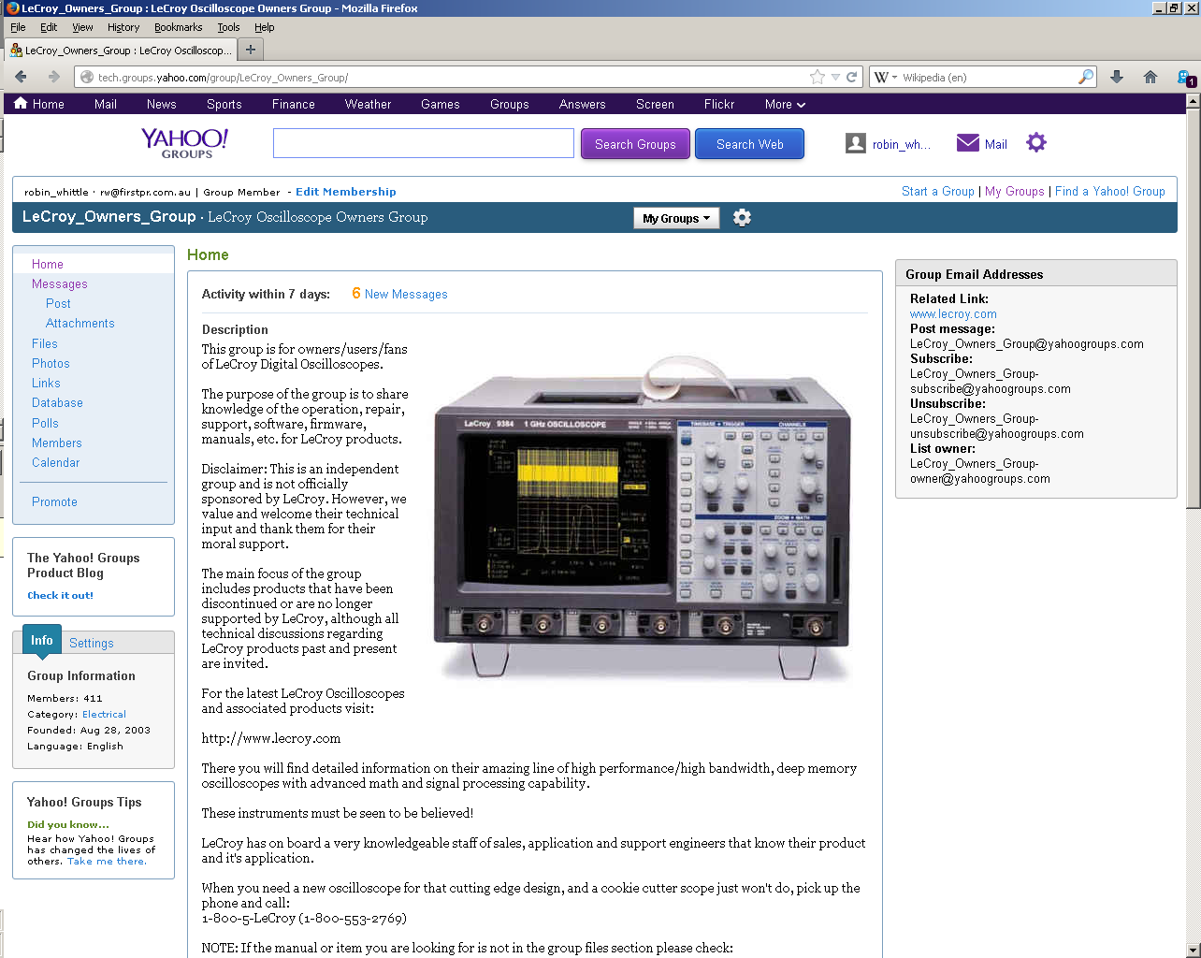1201x958 pixels.
Task: Click Find a Yahoo! Group link
Action: tap(1110, 191)
